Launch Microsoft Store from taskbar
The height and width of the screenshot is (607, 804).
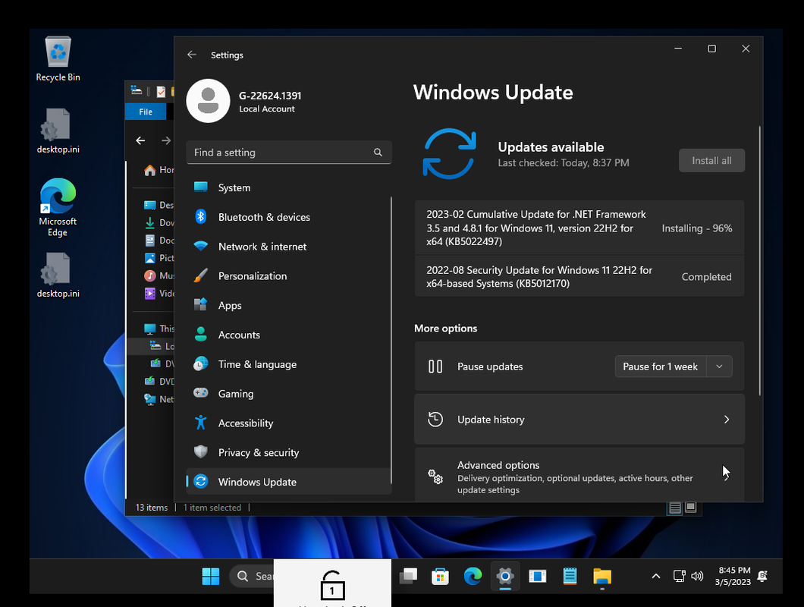(x=440, y=576)
